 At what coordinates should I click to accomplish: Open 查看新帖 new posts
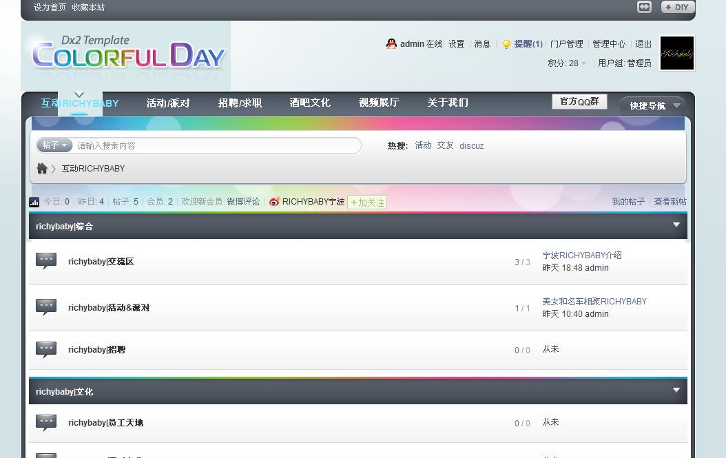point(670,202)
